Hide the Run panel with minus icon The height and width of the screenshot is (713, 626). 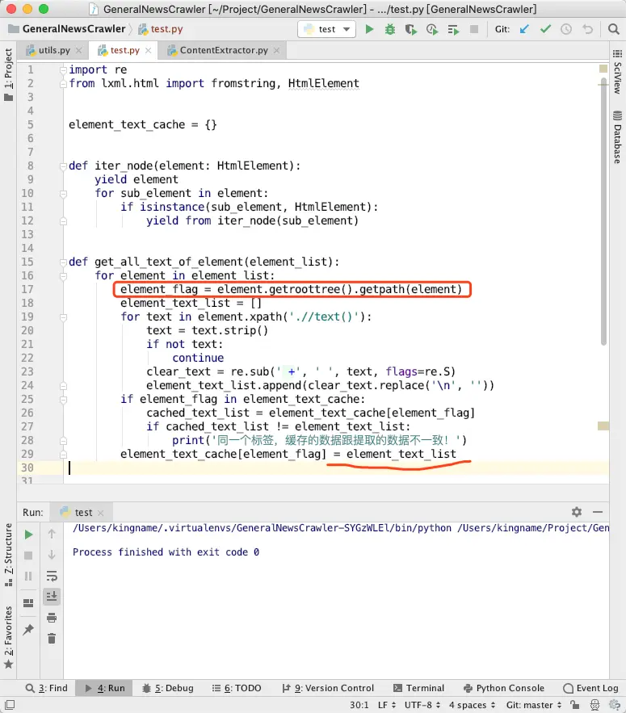(x=598, y=512)
